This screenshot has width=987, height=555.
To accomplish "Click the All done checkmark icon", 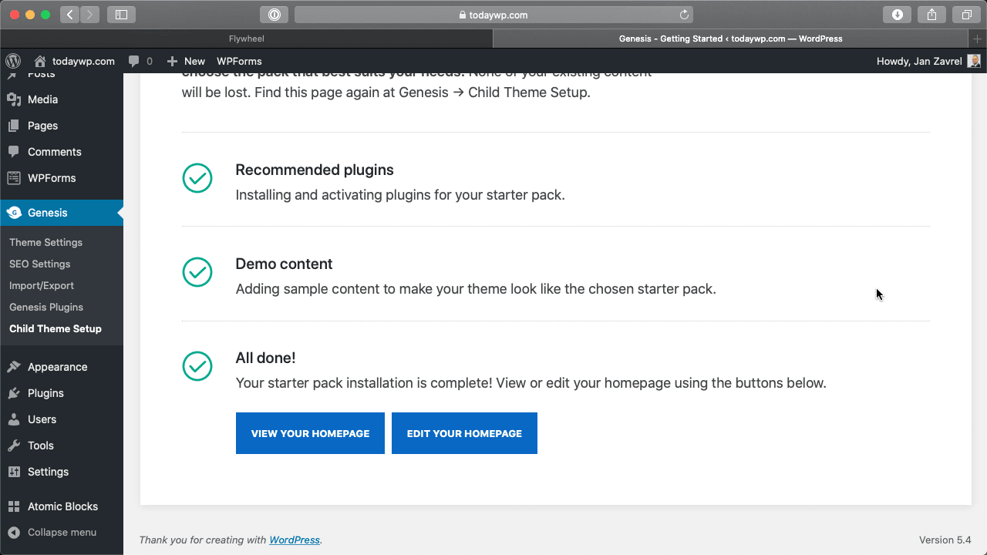I will click(197, 366).
